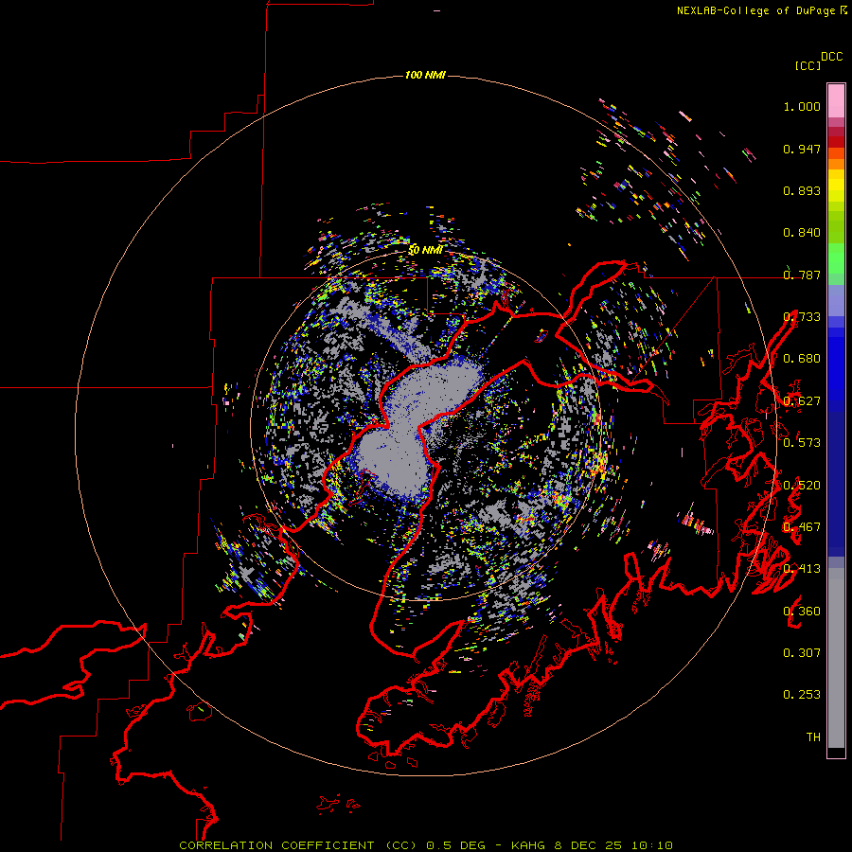Screen dimensions: 852x852
Task: Click the 0.360 scale value
Action: click(x=802, y=612)
